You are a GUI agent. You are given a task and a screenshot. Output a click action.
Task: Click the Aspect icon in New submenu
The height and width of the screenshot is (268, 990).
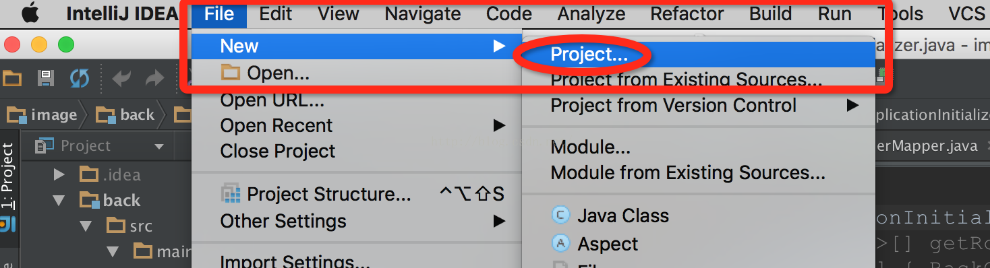(560, 243)
